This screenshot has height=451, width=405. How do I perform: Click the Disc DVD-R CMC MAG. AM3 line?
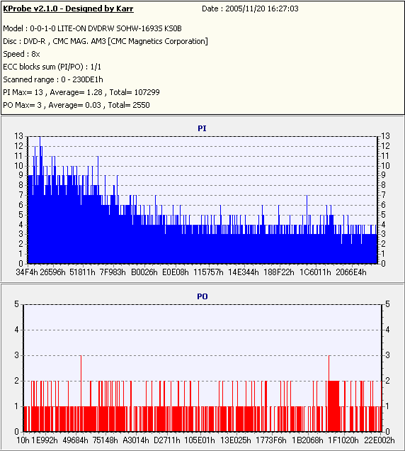coord(105,41)
